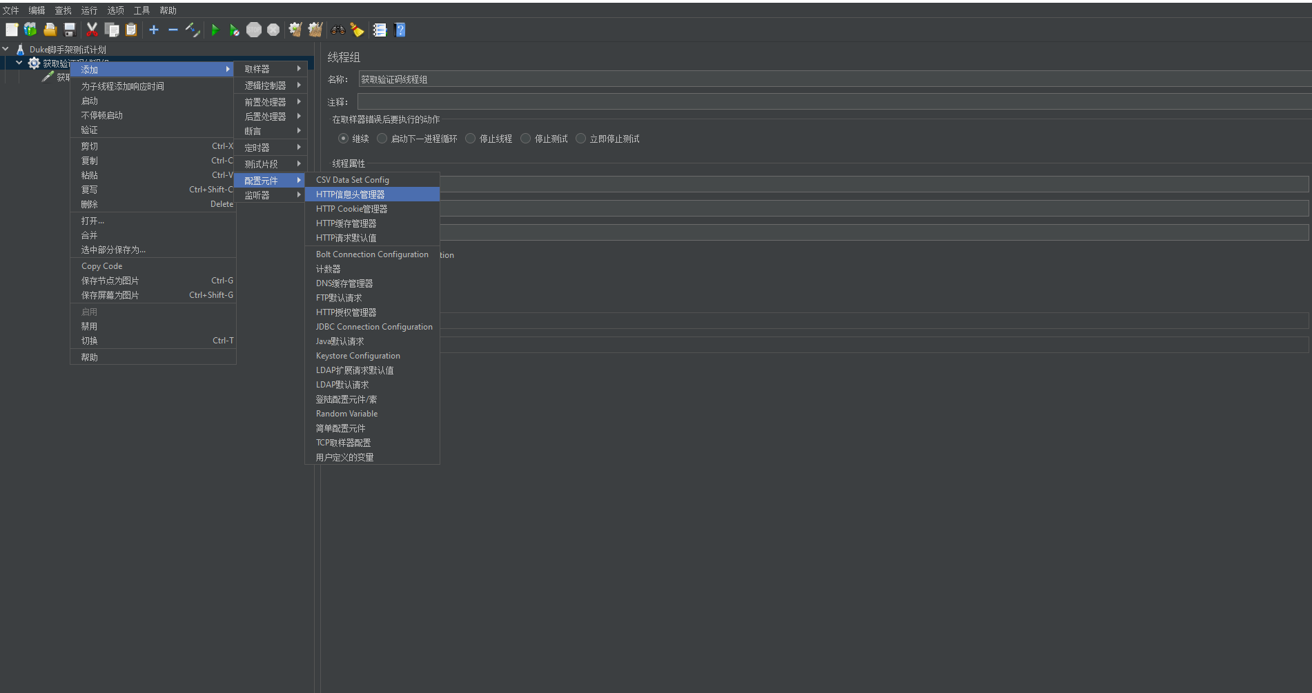The width and height of the screenshot is (1312, 693).
Task: Select the 继续 radio button
Action: coord(343,139)
